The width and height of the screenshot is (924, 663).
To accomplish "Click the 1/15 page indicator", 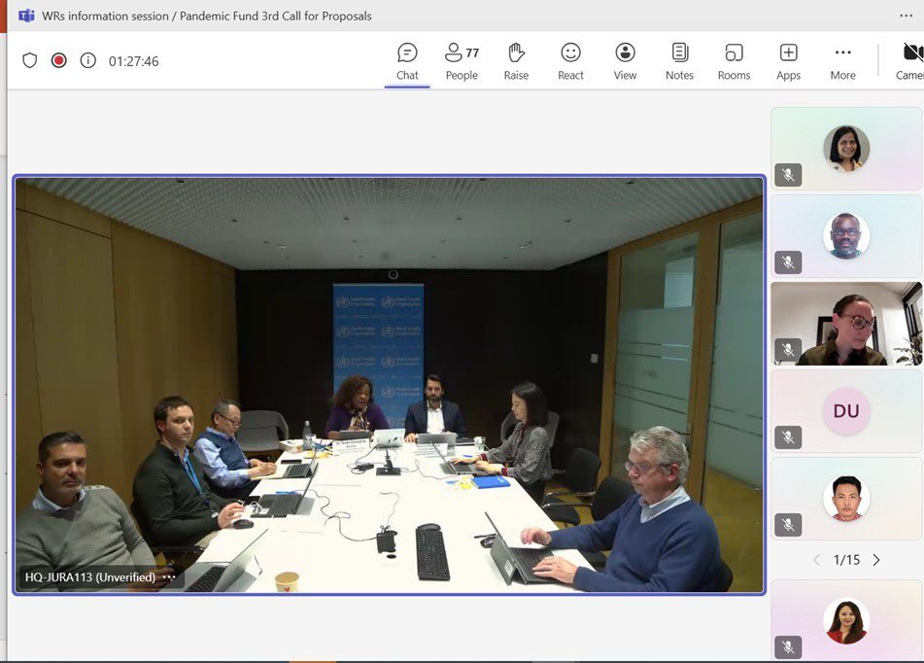I will [x=846, y=560].
